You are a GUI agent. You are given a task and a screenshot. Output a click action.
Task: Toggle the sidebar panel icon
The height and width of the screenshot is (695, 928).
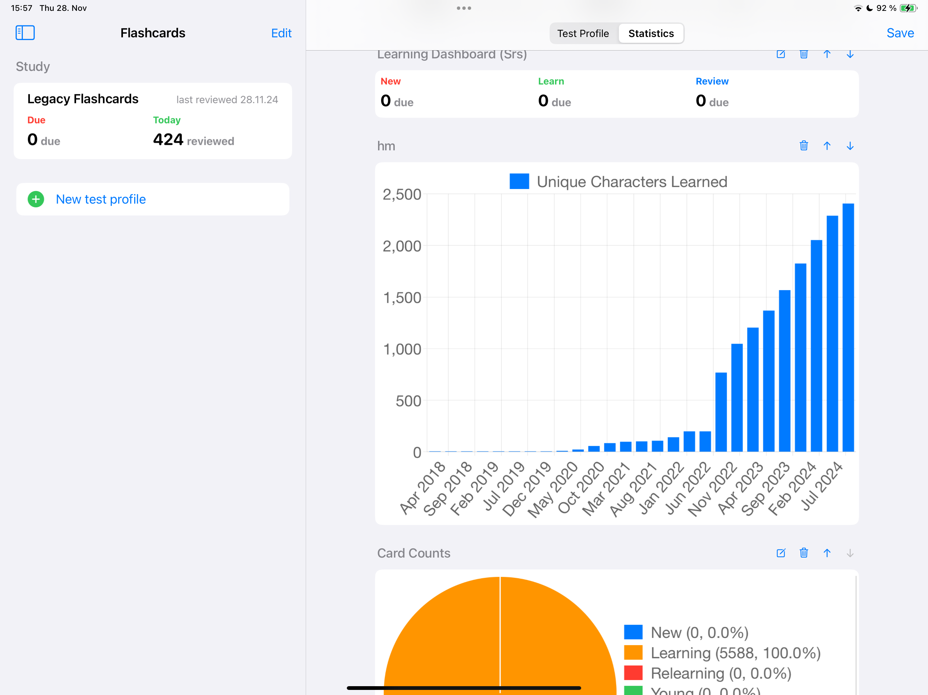25,33
